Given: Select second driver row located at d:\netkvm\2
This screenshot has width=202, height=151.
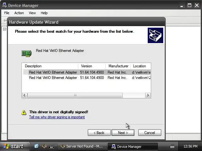Looking at the screenshot, I should click(x=87, y=78).
